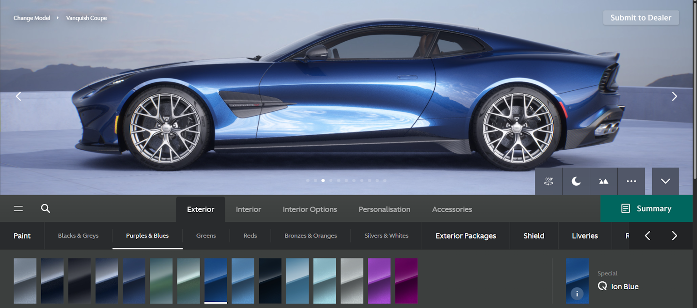Open the three-dots more options icon

point(631,181)
